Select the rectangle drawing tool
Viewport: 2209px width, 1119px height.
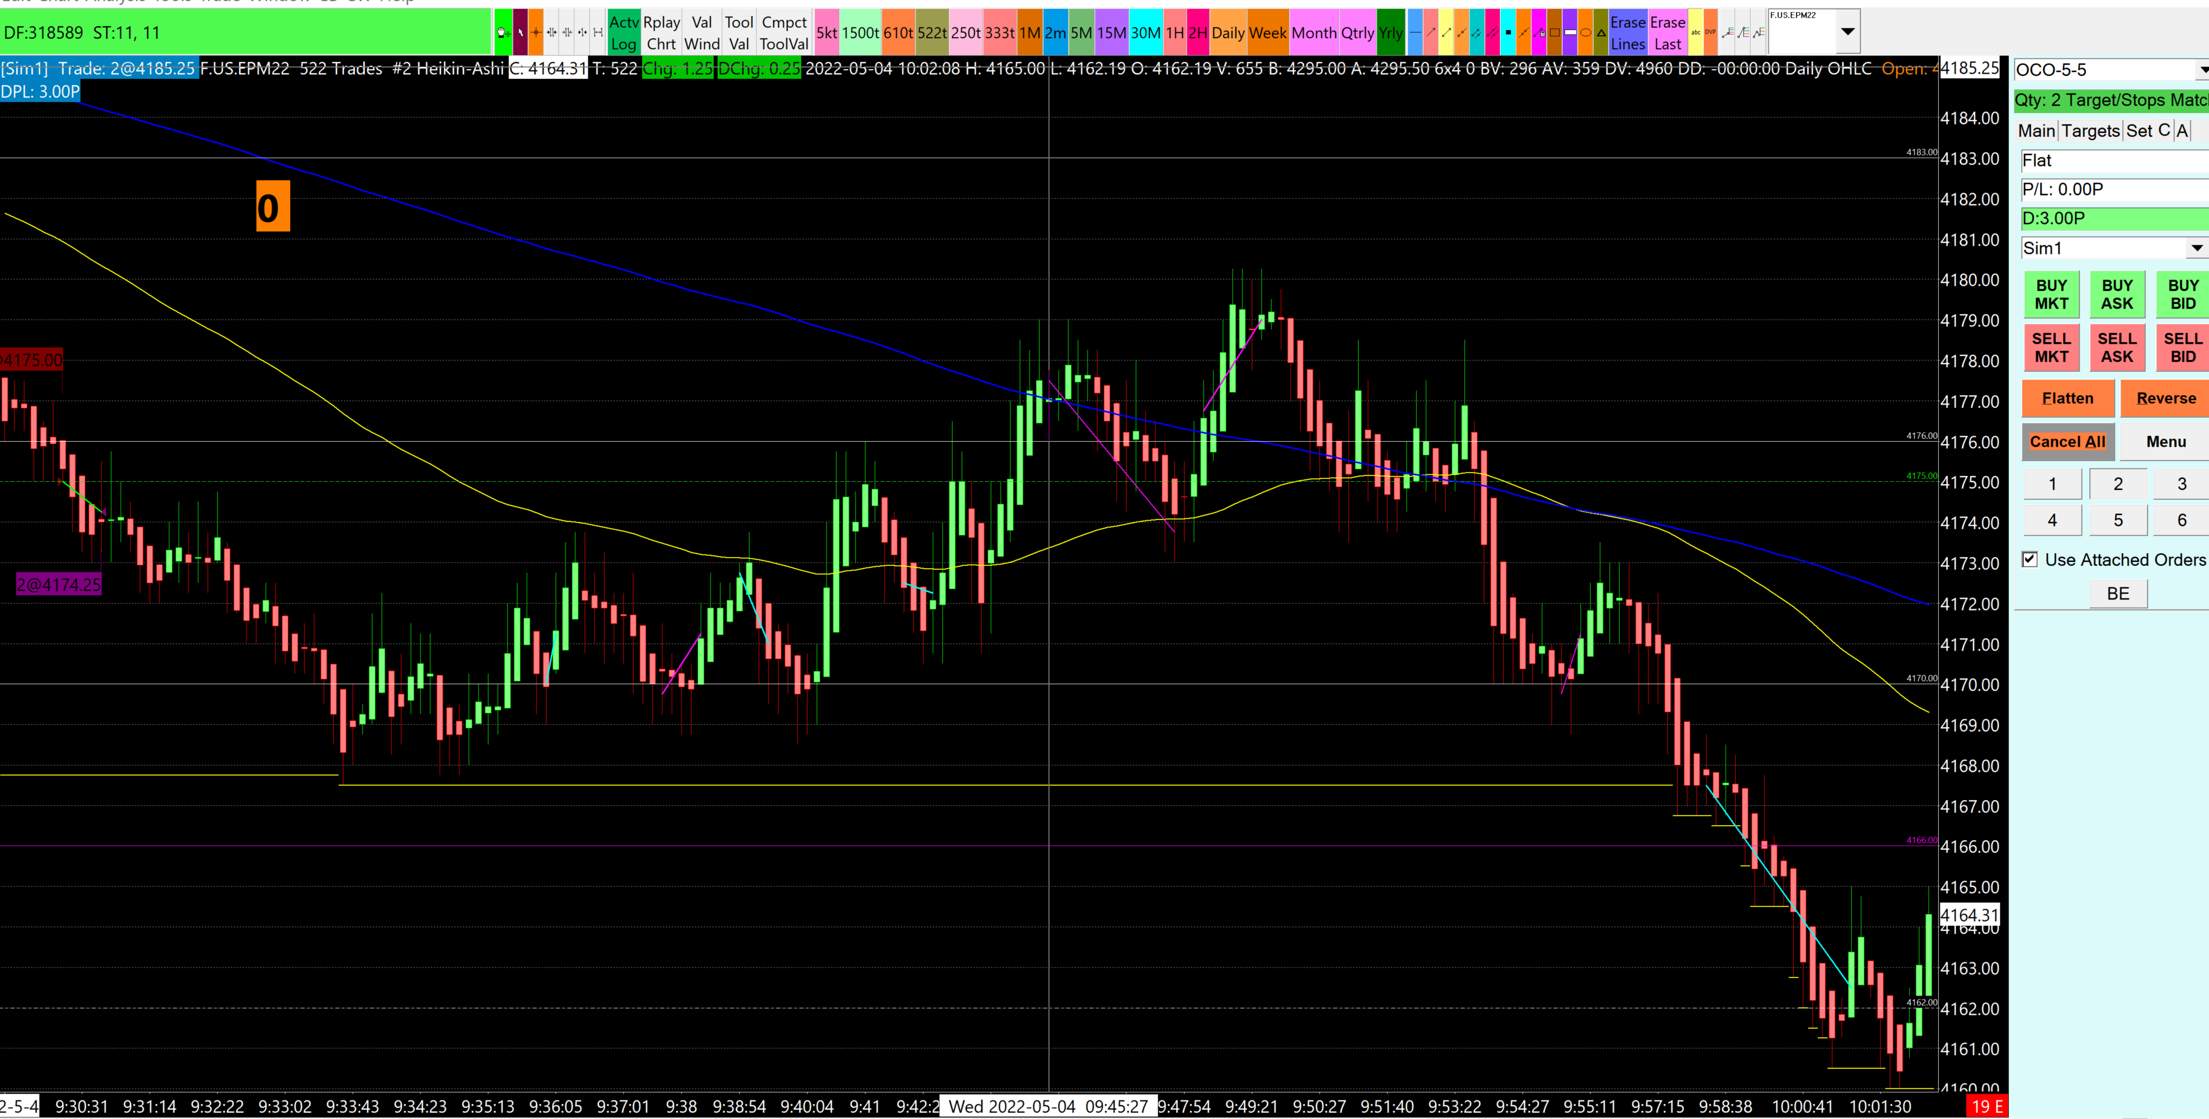point(1555,32)
